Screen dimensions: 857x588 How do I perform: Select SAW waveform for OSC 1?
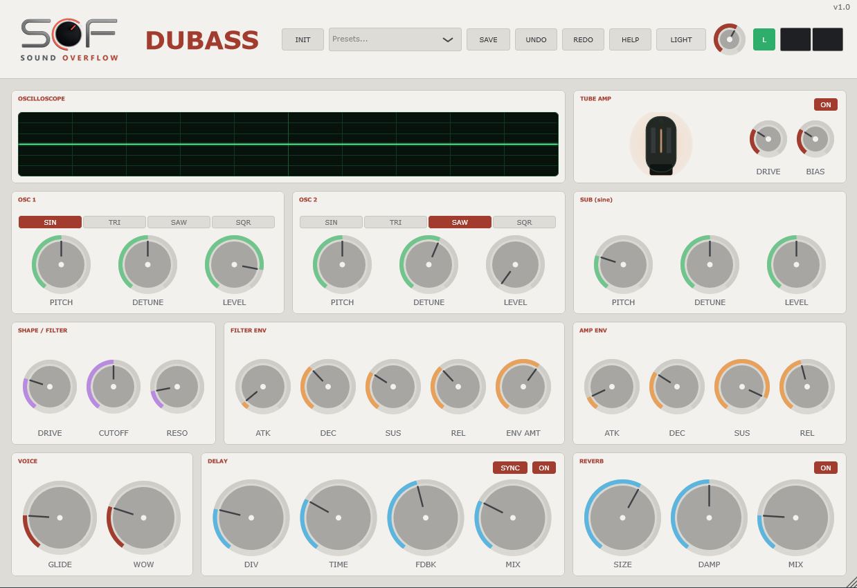click(x=179, y=222)
